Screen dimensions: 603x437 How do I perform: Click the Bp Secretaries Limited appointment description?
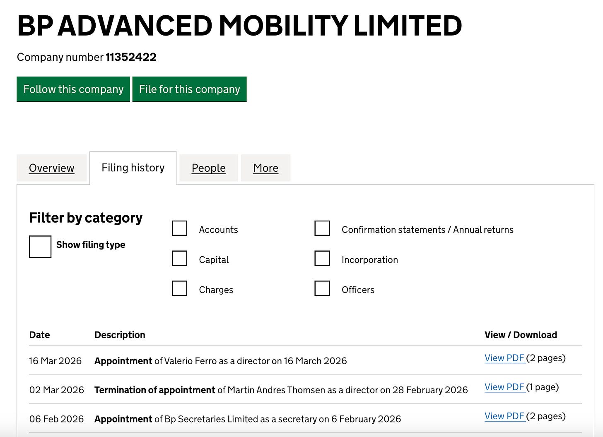click(x=248, y=419)
